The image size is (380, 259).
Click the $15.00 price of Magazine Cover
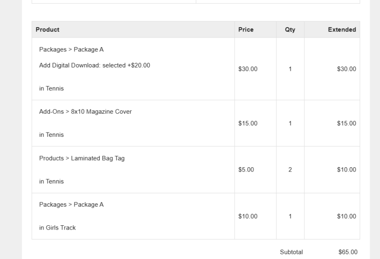[x=247, y=124]
